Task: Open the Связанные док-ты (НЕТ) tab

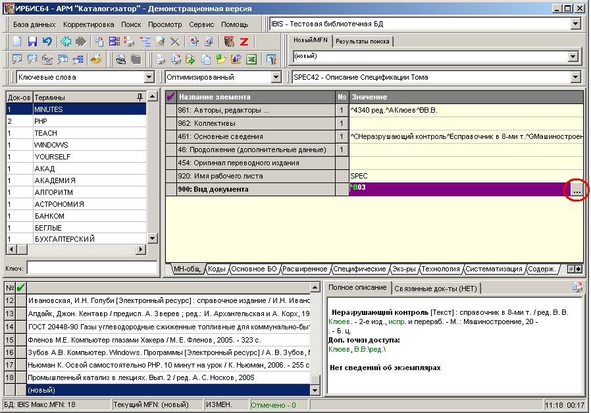Action: click(436, 289)
